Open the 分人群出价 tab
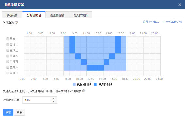This screenshot has height=120, width=185. point(80,15)
